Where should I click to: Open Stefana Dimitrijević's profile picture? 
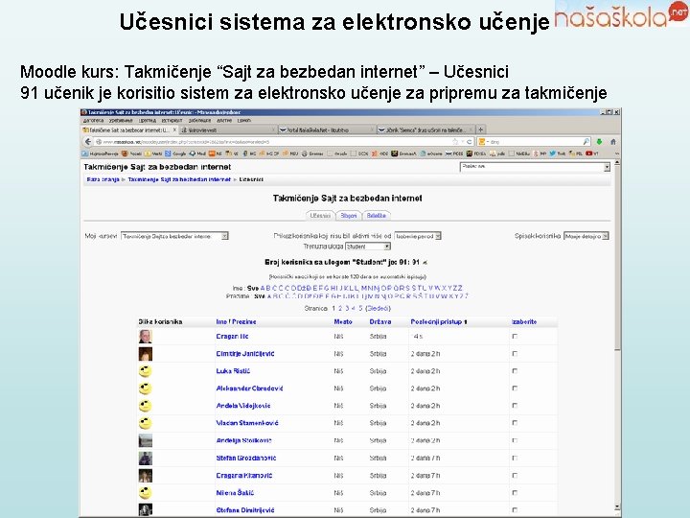(x=146, y=510)
